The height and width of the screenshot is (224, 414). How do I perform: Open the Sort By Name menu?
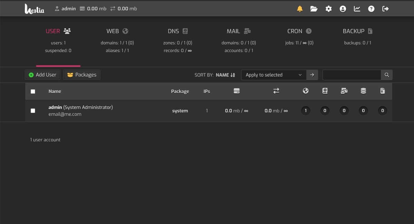pyautogui.click(x=225, y=75)
